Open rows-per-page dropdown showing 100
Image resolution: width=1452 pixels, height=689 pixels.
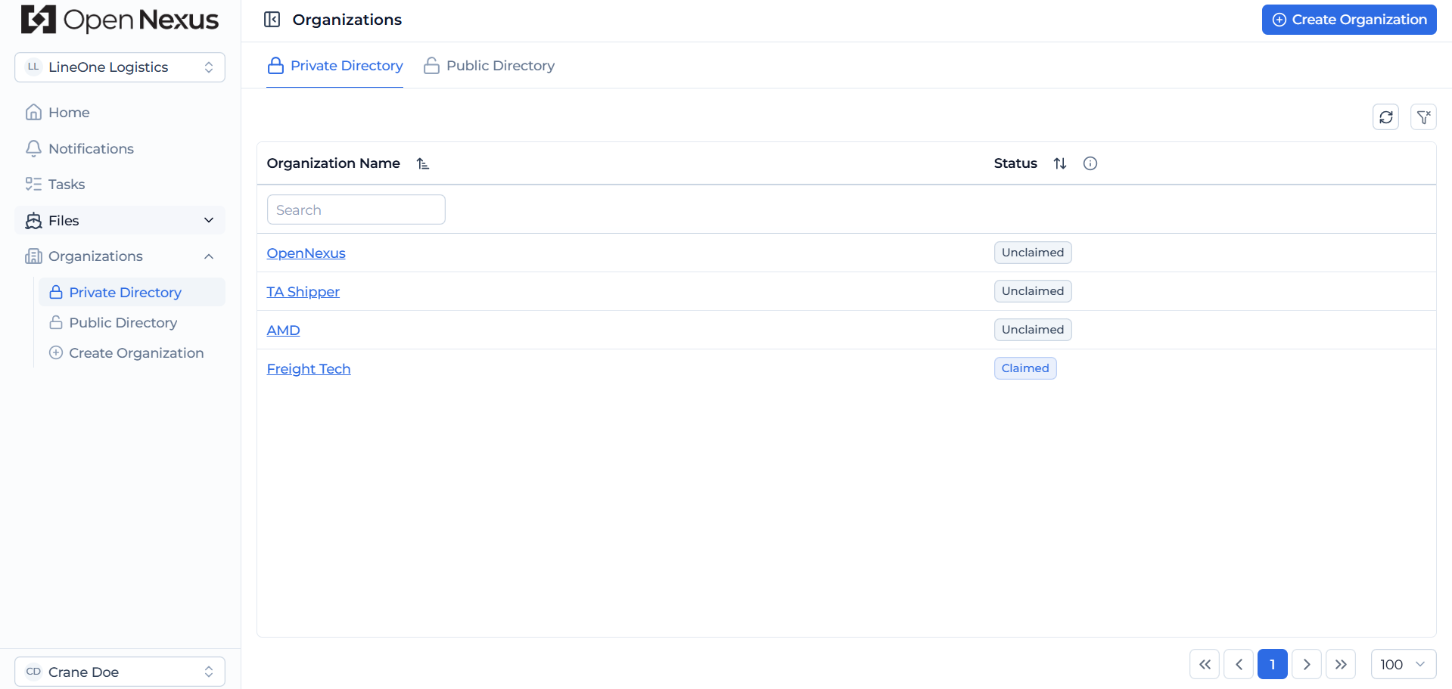point(1404,664)
